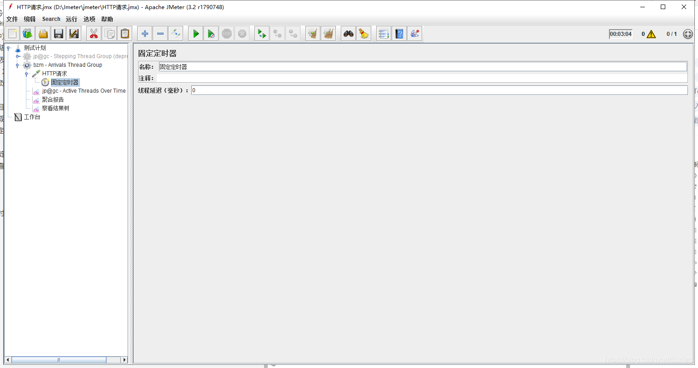698x368 pixels.
Task: Select jp@gc - Stepping Thread Group node
Action: click(x=80, y=56)
